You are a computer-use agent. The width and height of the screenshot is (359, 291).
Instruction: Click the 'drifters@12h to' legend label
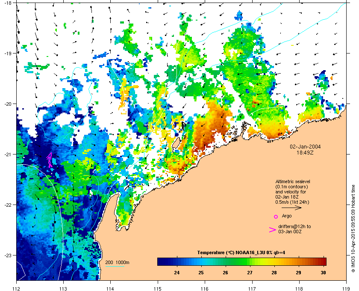294,226
